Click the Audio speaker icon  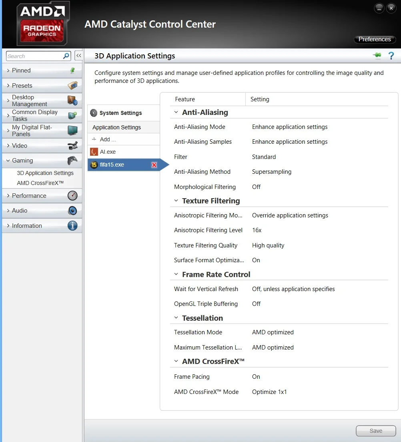point(72,211)
